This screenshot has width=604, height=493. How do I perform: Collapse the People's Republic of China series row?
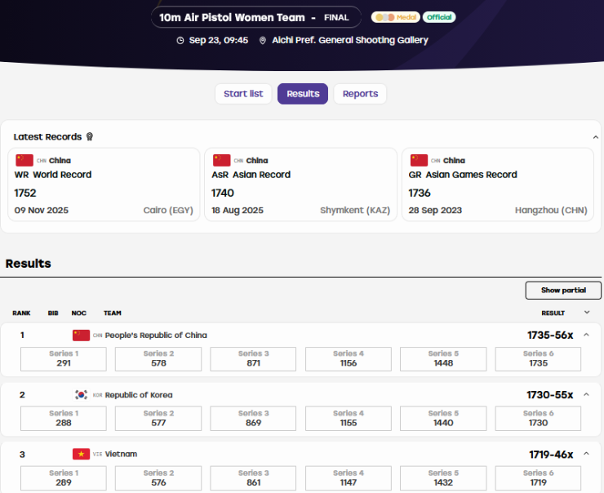pyautogui.click(x=586, y=335)
